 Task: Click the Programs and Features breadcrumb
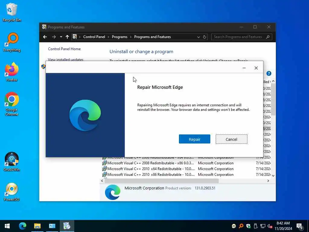coord(152,37)
